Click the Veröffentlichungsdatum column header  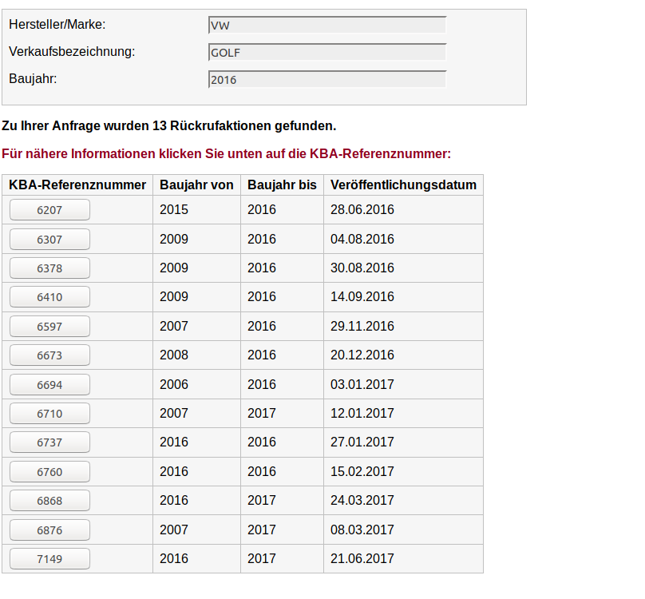tap(404, 184)
